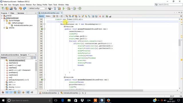This screenshot has width=183, height=103.
Task: Save All files using the toolbar icon
Action: tap(15, 8)
